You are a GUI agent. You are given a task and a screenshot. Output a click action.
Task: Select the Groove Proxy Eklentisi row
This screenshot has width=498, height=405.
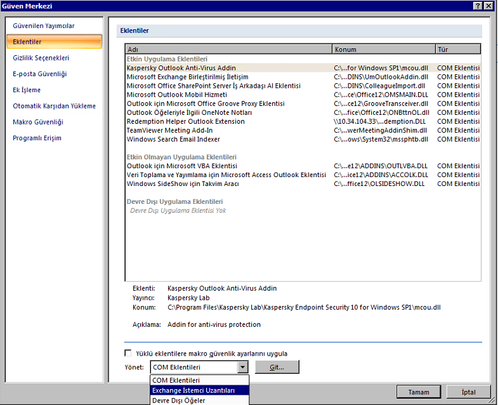click(303, 103)
